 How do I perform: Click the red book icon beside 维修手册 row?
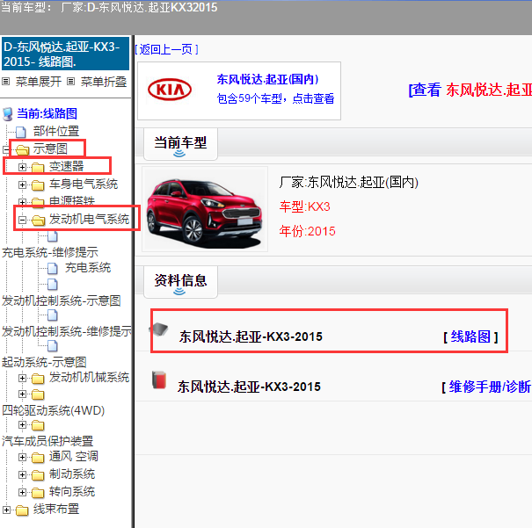point(159,380)
